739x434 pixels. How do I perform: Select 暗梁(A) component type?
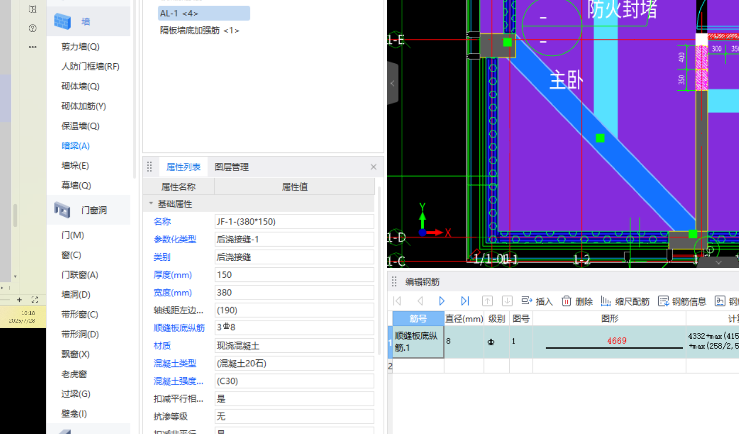click(76, 146)
